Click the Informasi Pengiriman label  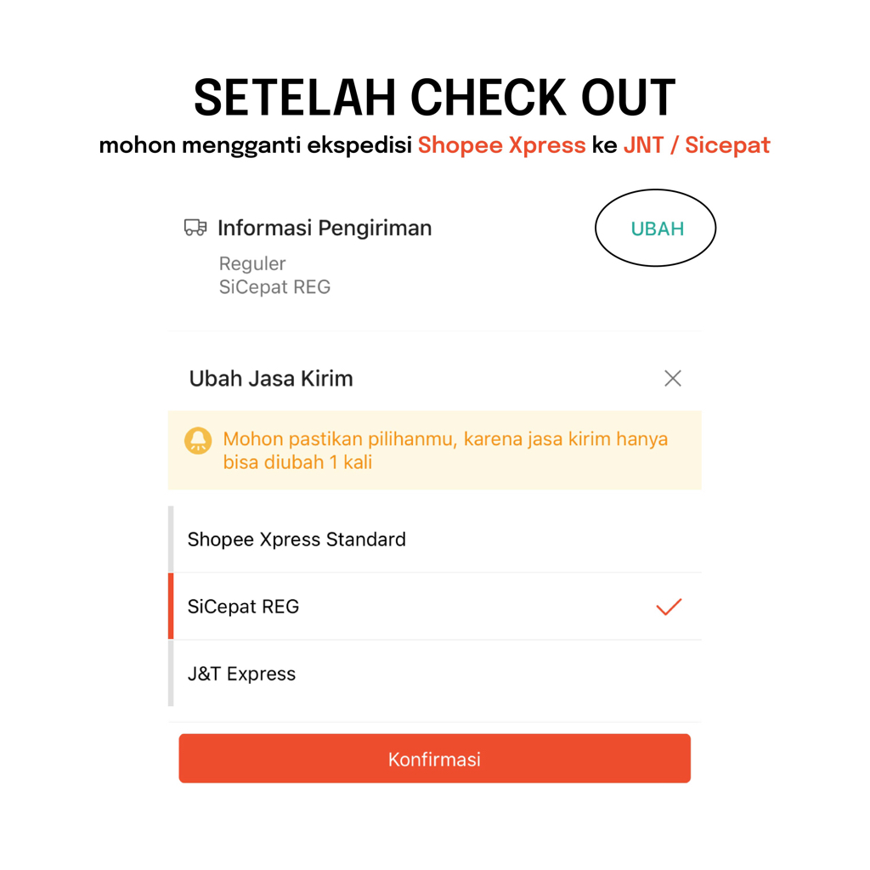point(325,228)
